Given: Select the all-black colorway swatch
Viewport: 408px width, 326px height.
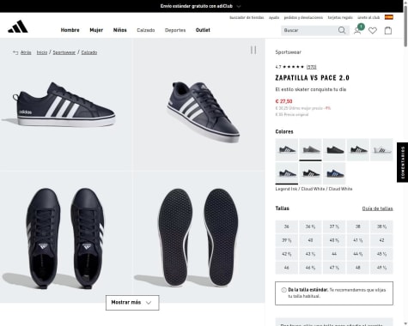Looking at the screenshot, I should pyautogui.click(x=334, y=149).
